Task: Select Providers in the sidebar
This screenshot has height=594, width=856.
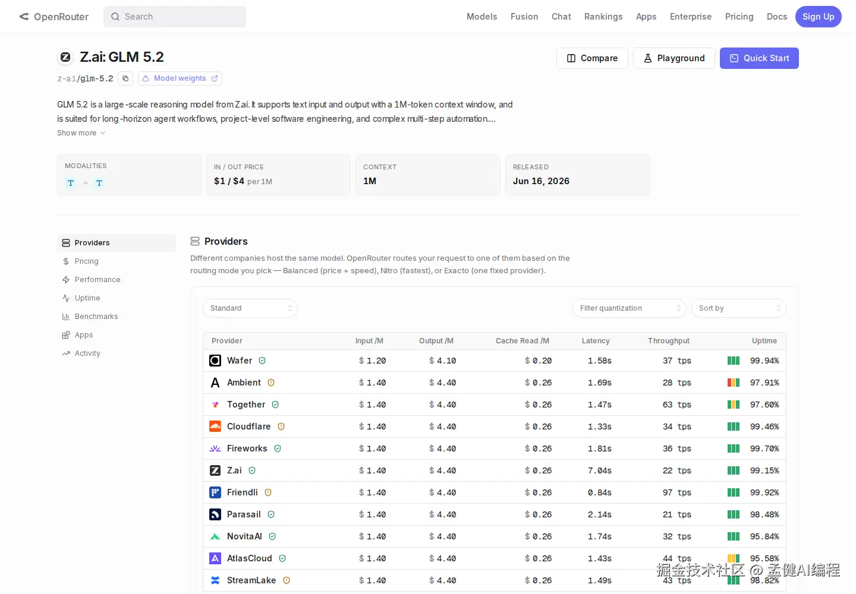Action: (x=117, y=243)
